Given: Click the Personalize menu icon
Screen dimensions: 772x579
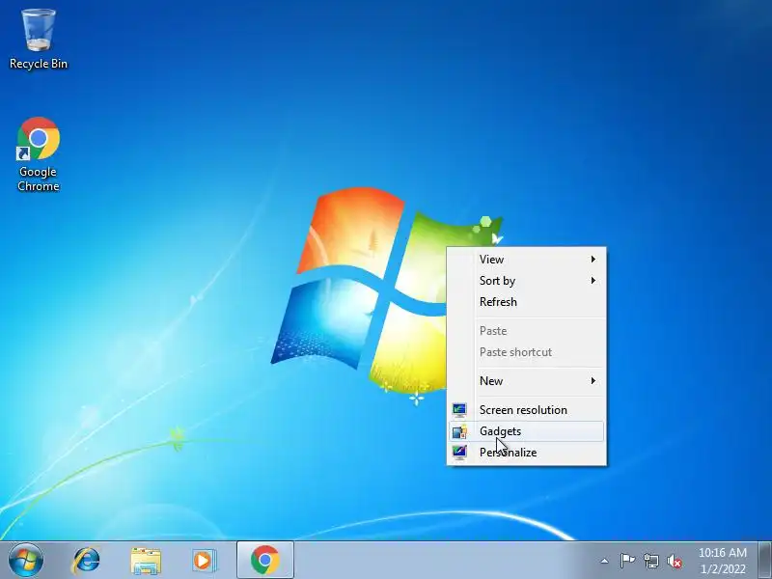Looking at the screenshot, I should (459, 453).
